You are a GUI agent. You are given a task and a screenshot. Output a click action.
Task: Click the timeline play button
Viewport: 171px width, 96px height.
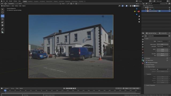click(72, 88)
